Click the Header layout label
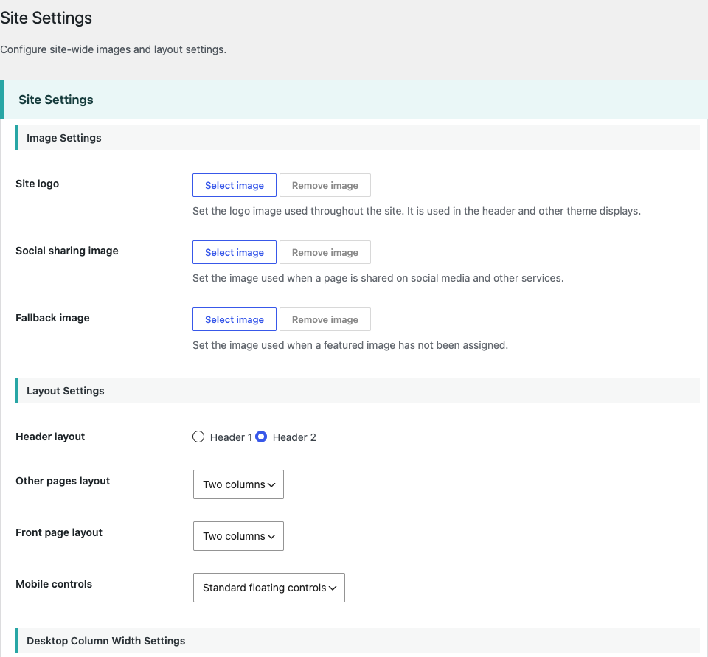 click(50, 437)
